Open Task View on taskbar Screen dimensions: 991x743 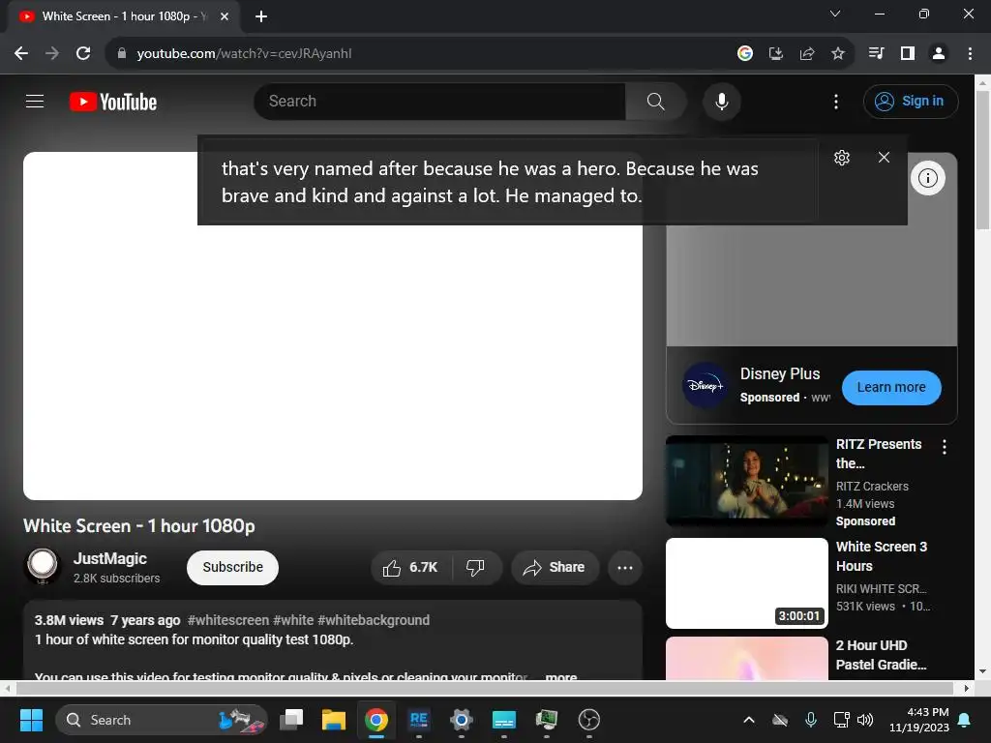291,720
